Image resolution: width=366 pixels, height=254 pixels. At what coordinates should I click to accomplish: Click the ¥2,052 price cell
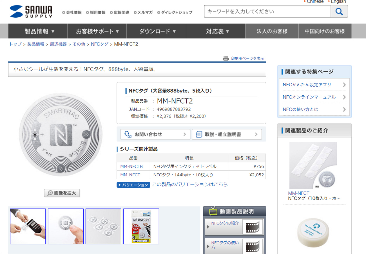247,175
